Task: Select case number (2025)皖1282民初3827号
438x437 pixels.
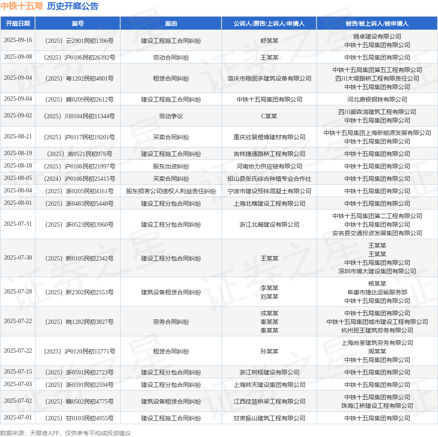Action: tap(79, 322)
